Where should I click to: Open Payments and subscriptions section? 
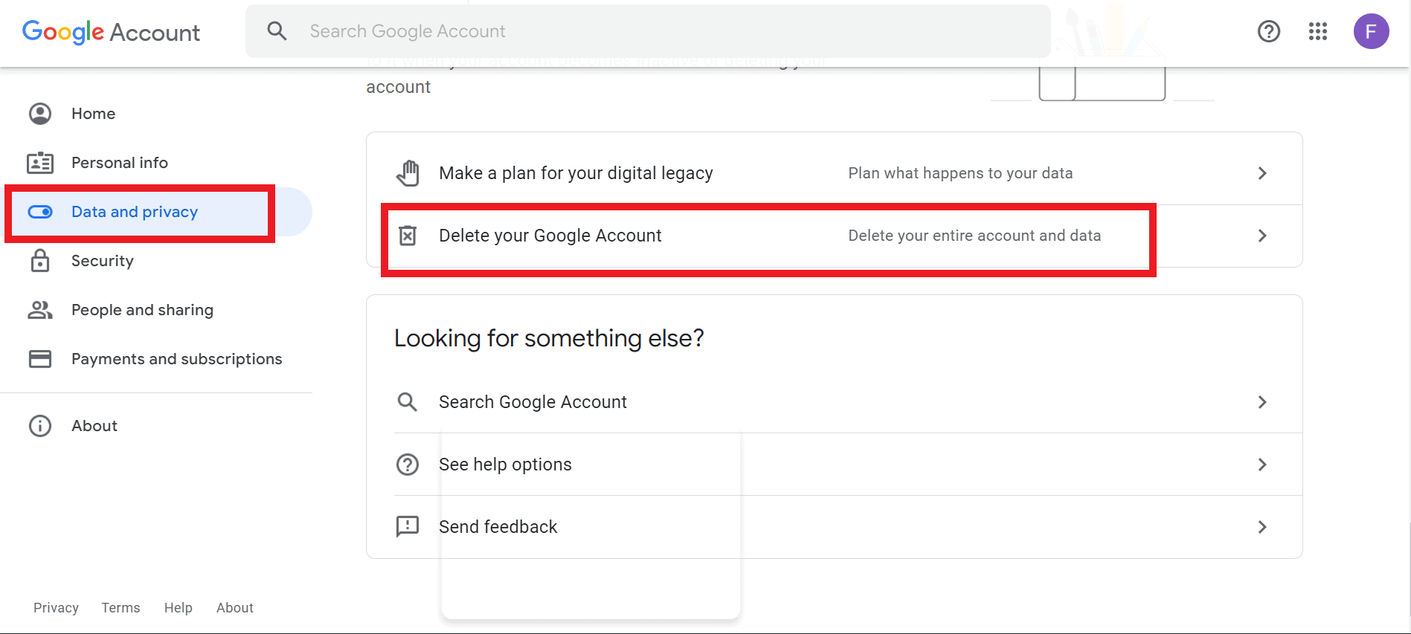click(x=177, y=359)
